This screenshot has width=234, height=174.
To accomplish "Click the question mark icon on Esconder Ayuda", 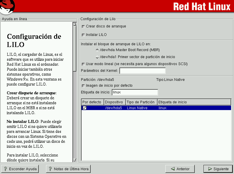I will point(5,169).
